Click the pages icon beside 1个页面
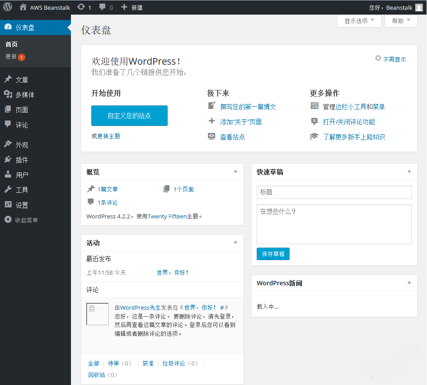 pos(166,189)
